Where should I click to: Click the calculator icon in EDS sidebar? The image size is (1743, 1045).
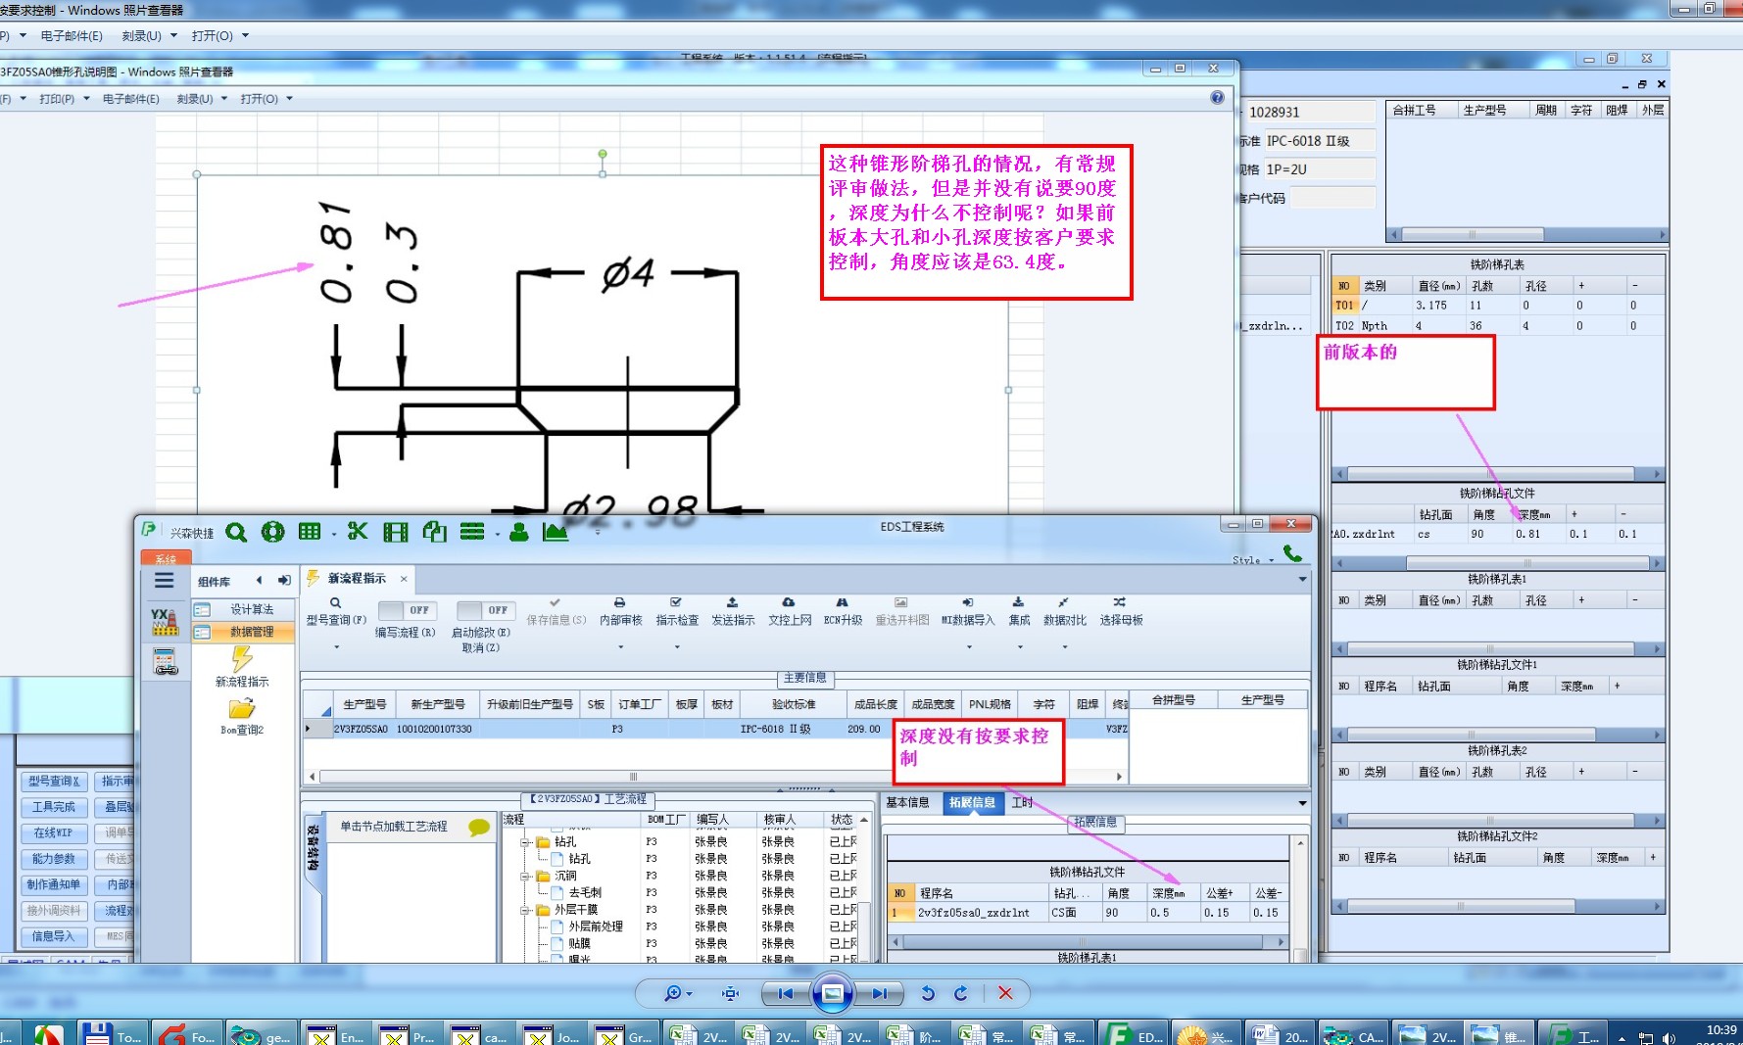click(x=166, y=662)
